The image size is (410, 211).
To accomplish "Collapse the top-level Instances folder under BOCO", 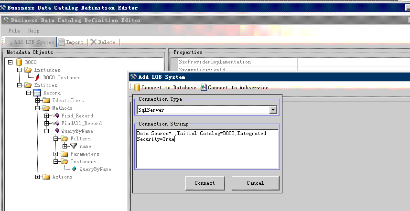I will pos(19,70).
